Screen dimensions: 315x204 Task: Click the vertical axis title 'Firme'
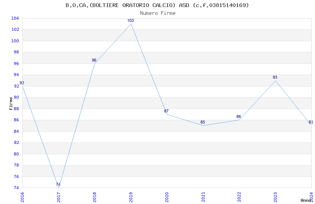click(x=11, y=103)
